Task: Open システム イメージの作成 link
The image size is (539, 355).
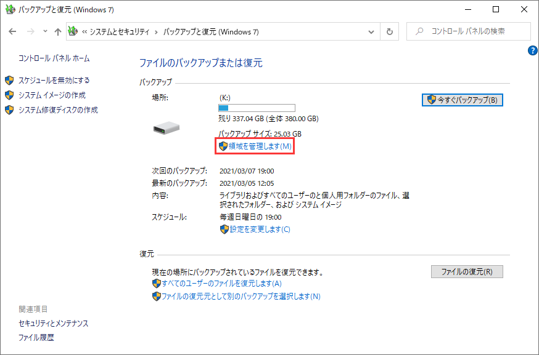Action: coord(52,95)
